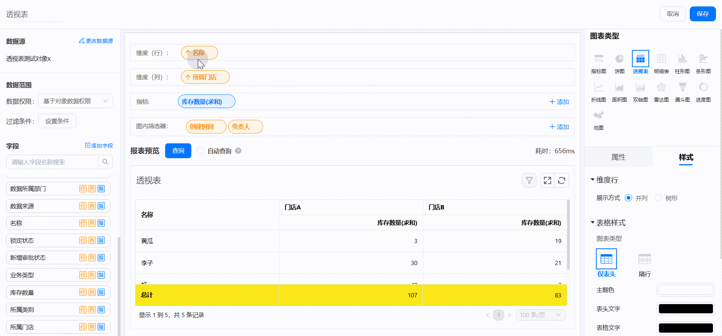This screenshot has width=722, height=336.
Task: Open the filter funnel in report preview
Action: (529, 181)
